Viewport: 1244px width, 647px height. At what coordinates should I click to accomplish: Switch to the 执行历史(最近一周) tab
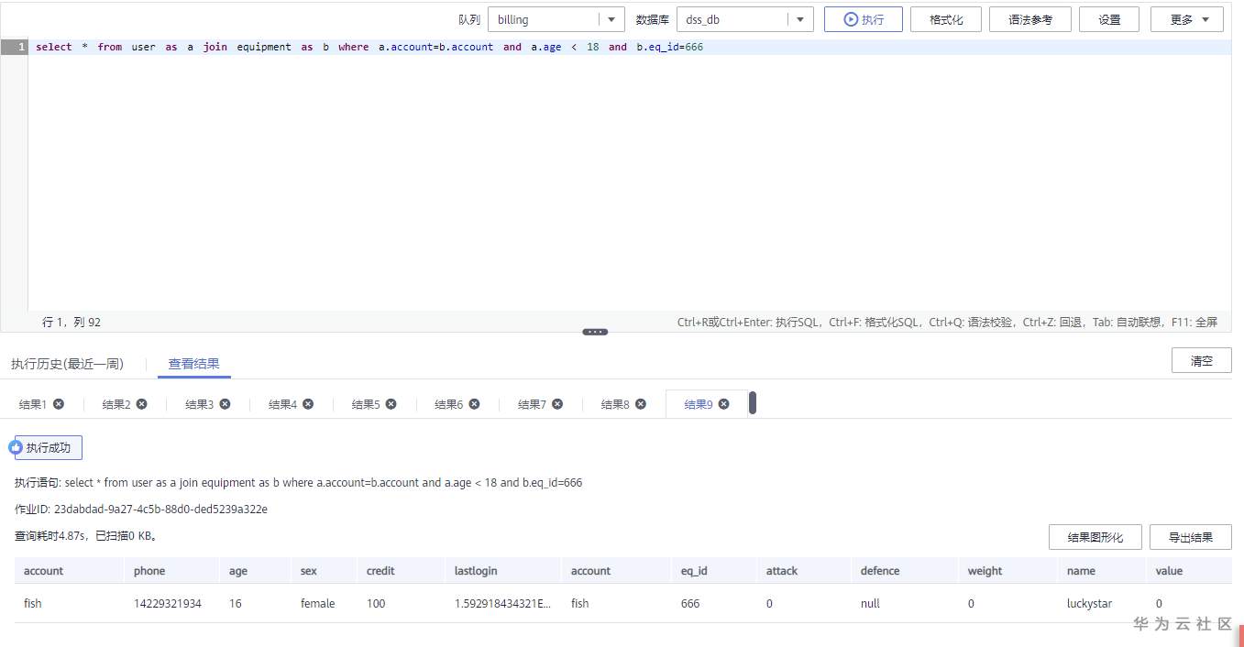(x=68, y=363)
